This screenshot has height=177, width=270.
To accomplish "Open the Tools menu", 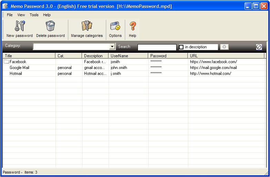I will 34,15.
